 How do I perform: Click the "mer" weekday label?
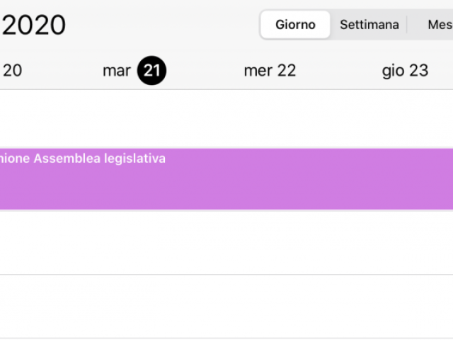click(x=257, y=71)
